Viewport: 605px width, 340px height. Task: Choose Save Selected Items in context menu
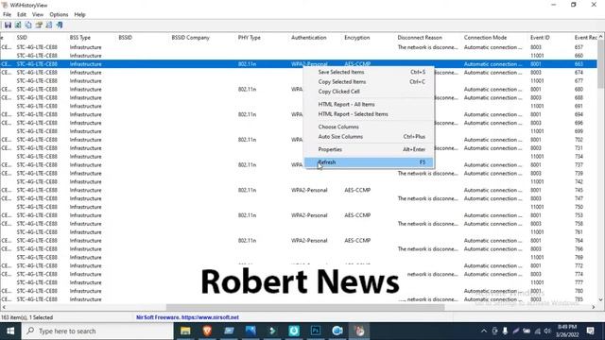point(369,72)
